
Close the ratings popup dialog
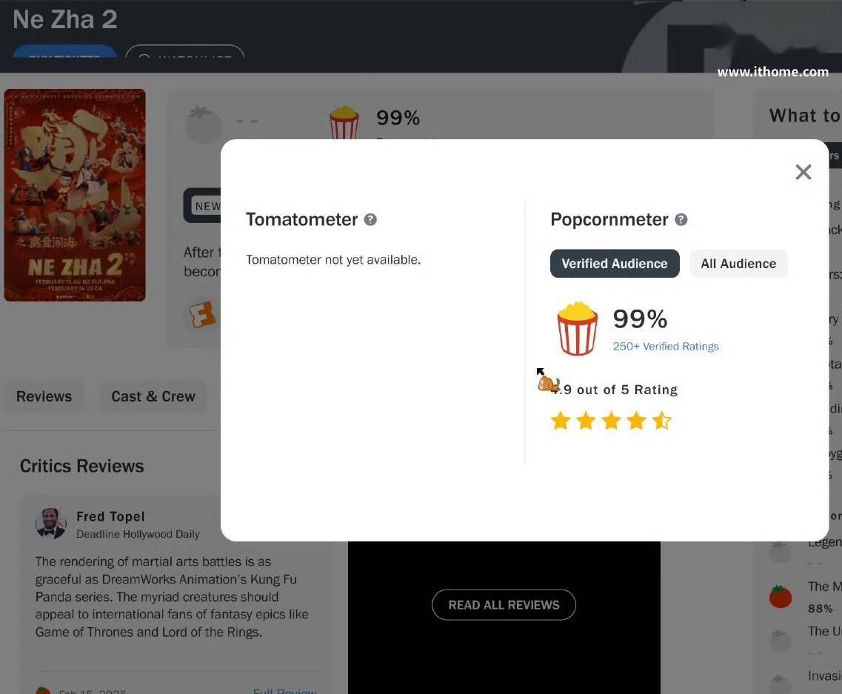pyautogui.click(x=803, y=172)
